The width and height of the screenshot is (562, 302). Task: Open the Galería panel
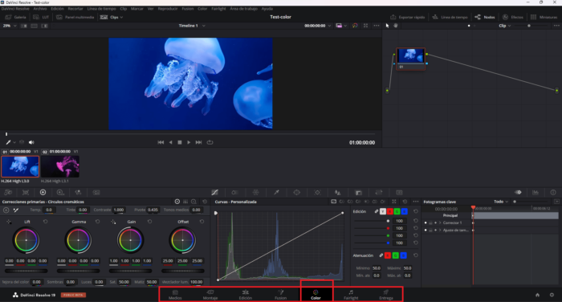(x=15, y=17)
